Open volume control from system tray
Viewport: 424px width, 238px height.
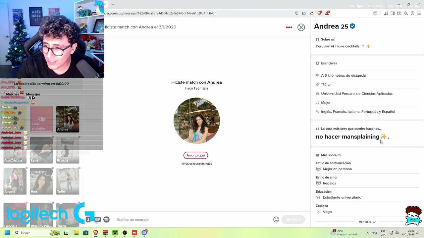point(397,233)
